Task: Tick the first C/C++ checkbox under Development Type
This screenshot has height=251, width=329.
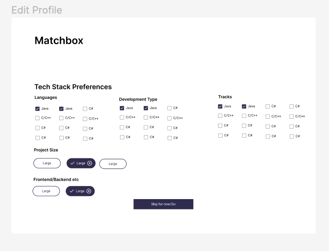Action: point(122,117)
